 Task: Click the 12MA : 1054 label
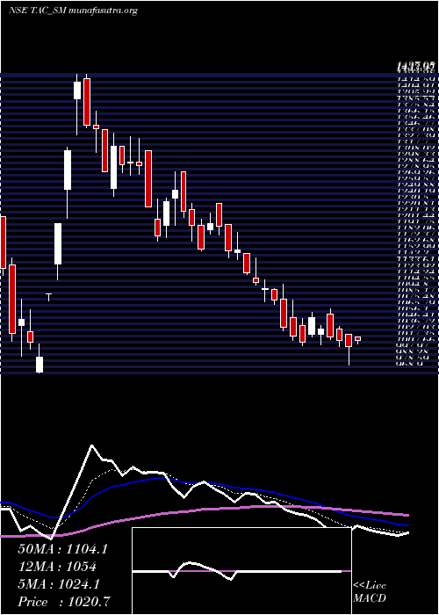[57, 567]
